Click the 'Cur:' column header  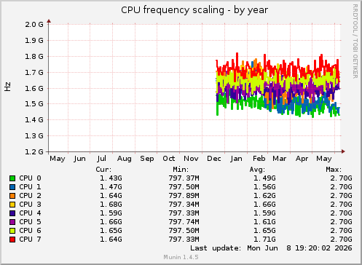[x=103, y=170]
